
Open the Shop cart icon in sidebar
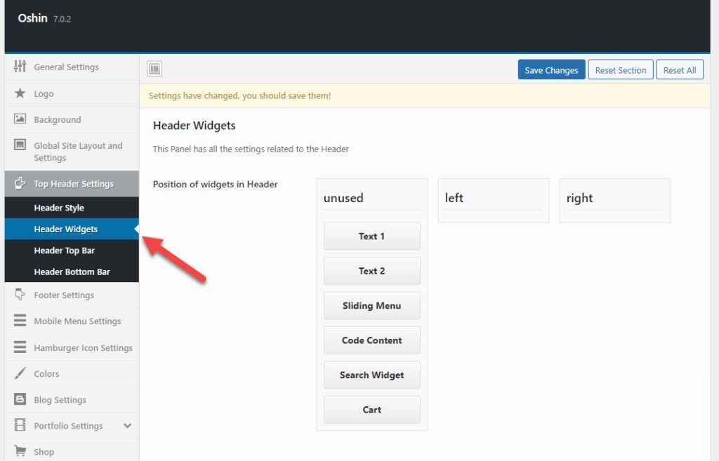[x=20, y=451]
